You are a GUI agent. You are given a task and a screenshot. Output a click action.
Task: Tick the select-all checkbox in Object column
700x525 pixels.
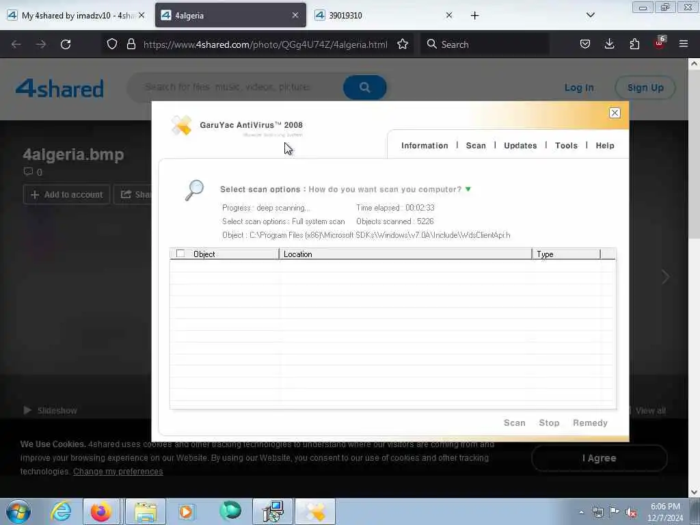click(x=180, y=254)
